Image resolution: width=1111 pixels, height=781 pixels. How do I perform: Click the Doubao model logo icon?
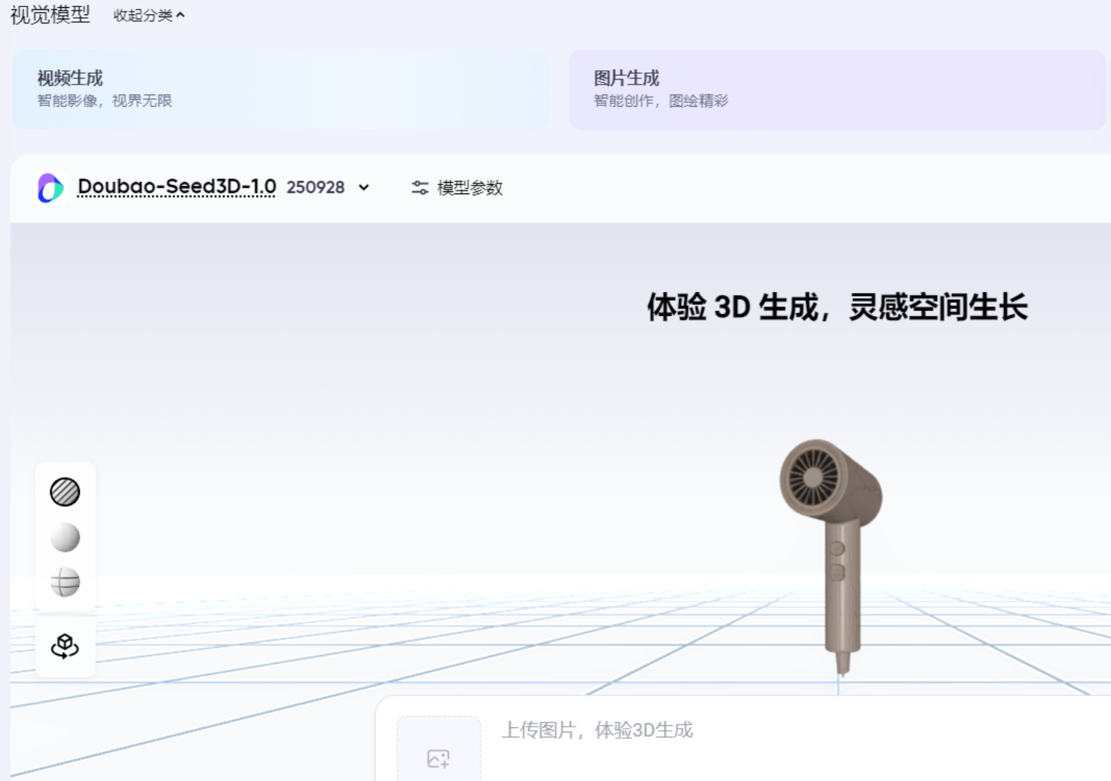pyautogui.click(x=51, y=188)
